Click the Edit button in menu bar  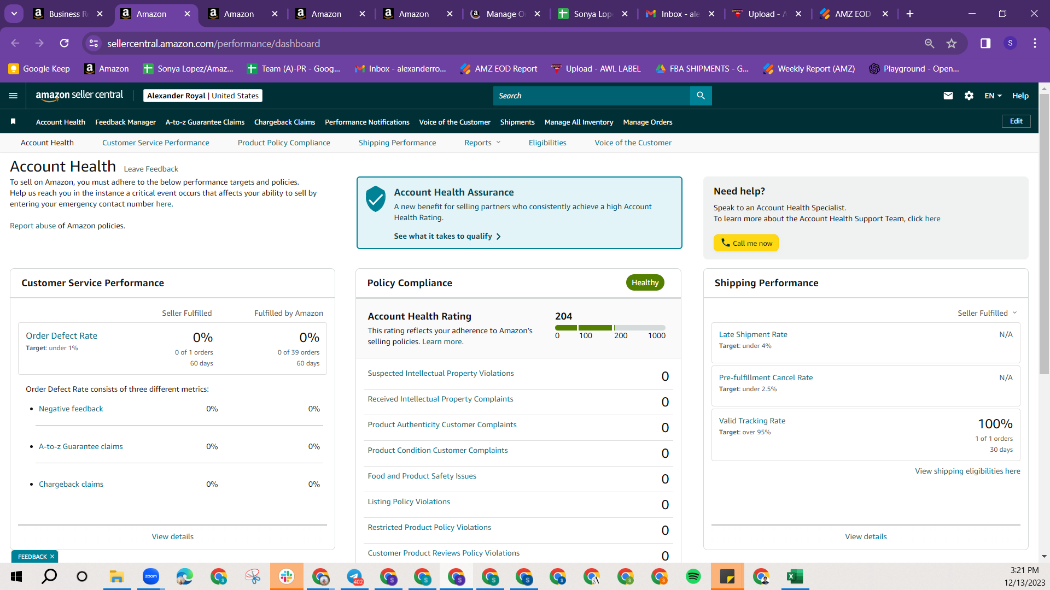tap(1016, 121)
